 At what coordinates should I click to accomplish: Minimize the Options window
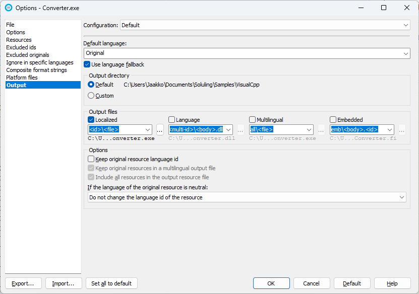point(361,8)
